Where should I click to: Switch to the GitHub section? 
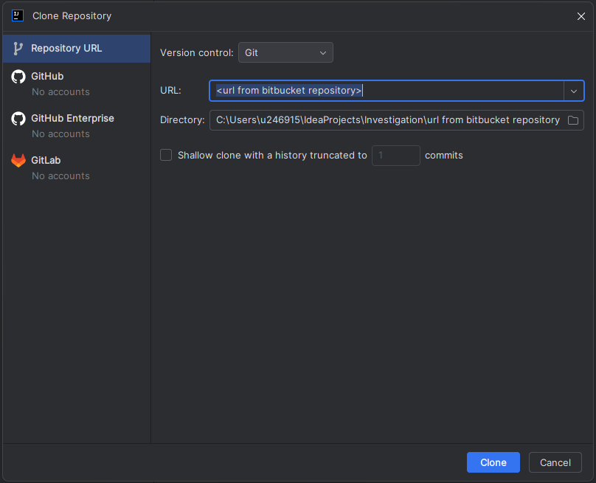[47, 76]
